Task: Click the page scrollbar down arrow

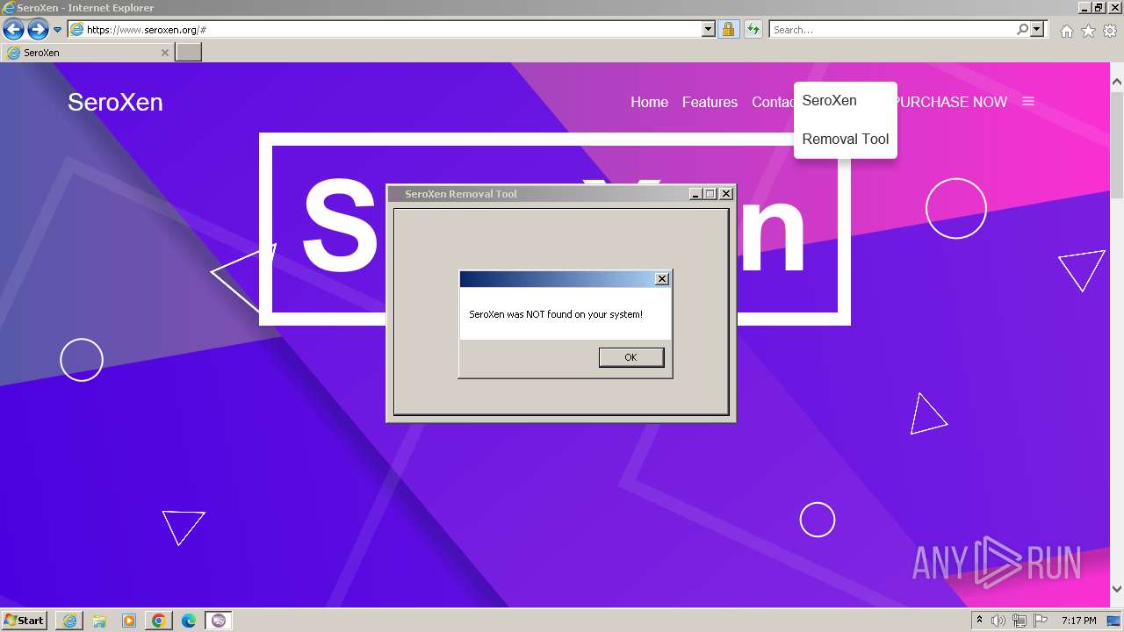Action: tap(1117, 589)
